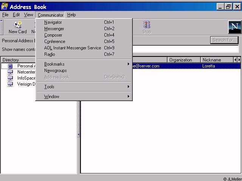The width and height of the screenshot is (242, 181).
Task: Select the Netcenter directory server icon
Action: (10, 72)
